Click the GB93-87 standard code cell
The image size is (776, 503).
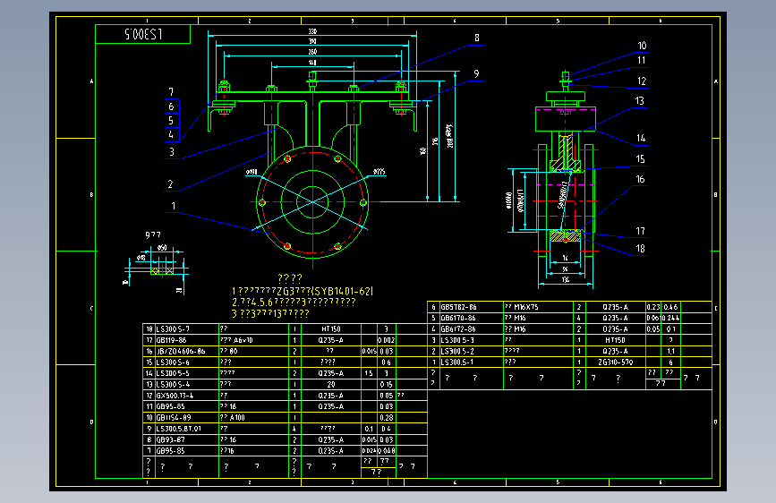186,439
